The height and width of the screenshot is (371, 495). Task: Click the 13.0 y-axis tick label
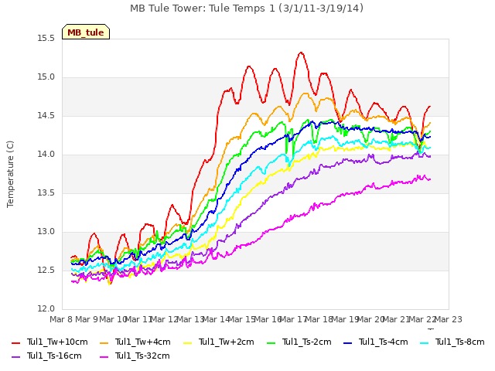(x=46, y=232)
